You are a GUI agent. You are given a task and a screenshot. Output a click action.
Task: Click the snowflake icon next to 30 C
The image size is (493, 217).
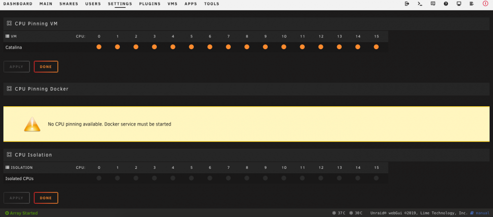click(x=351, y=213)
